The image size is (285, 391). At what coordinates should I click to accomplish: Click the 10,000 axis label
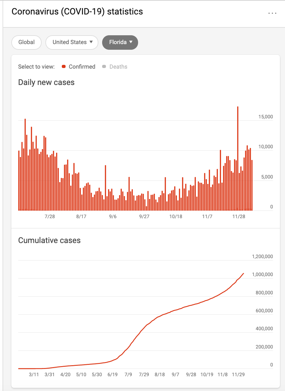265,147
